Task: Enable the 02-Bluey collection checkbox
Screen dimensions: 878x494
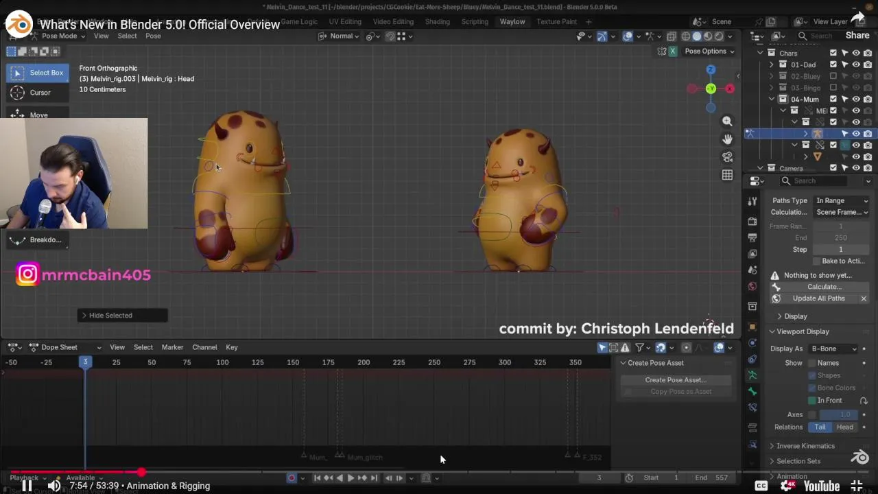Action: (x=833, y=76)
